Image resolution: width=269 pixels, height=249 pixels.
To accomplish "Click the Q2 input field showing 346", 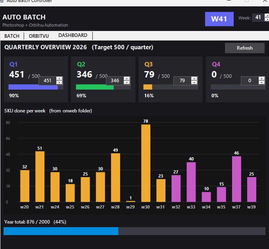I will (115, 81).
